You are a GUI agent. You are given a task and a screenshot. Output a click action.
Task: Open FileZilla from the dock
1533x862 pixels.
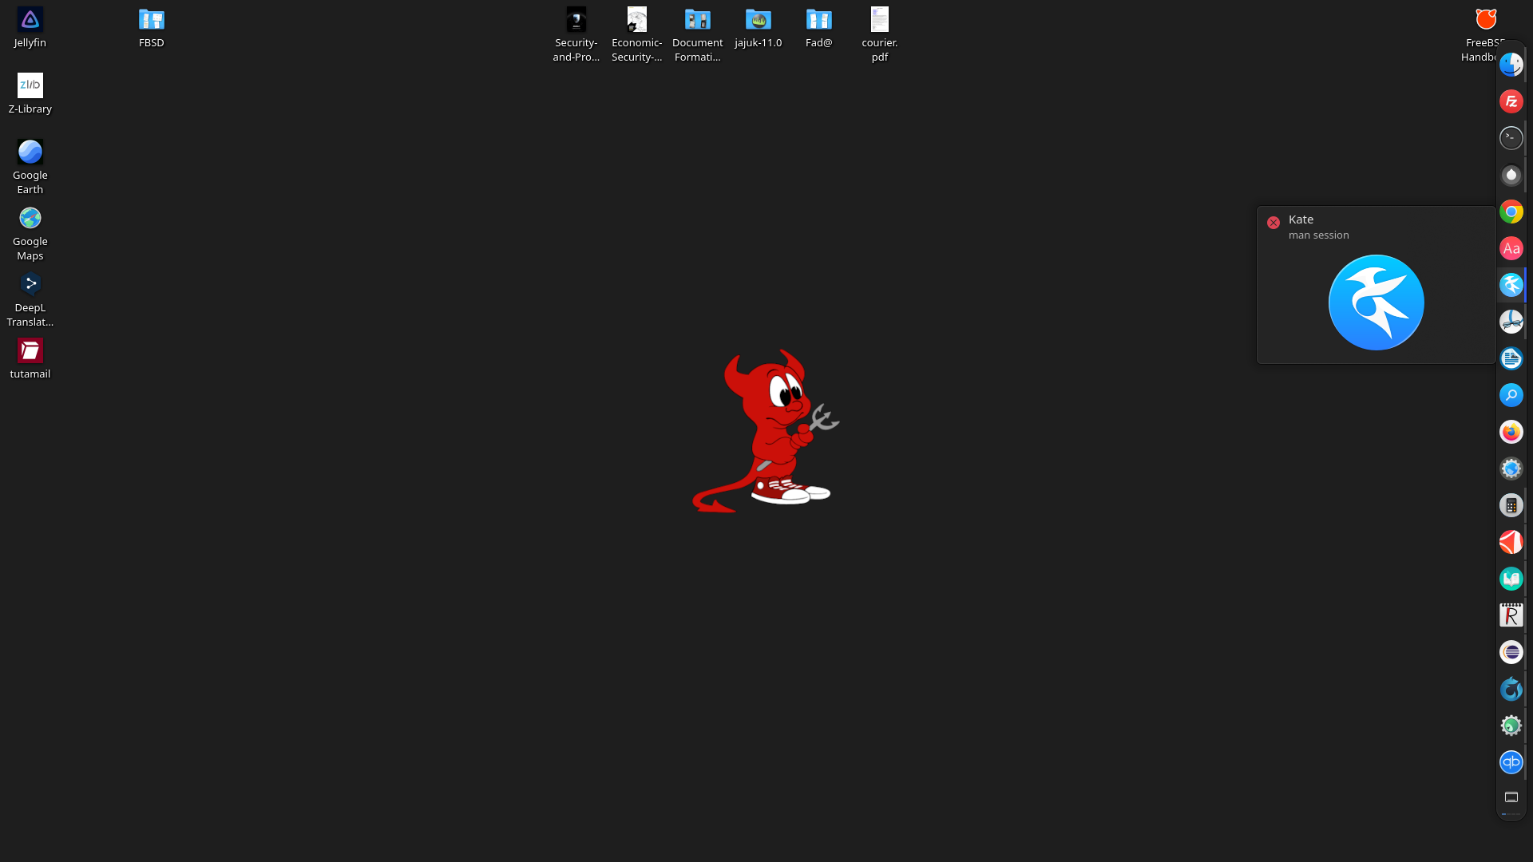pyautogui.click(x=1511, y=101)
